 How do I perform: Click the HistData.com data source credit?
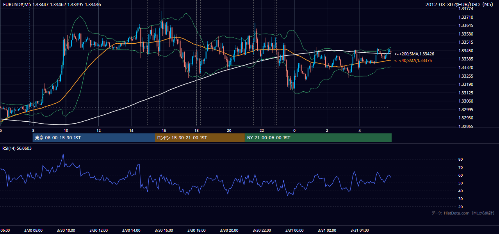(x=463, y=213)
